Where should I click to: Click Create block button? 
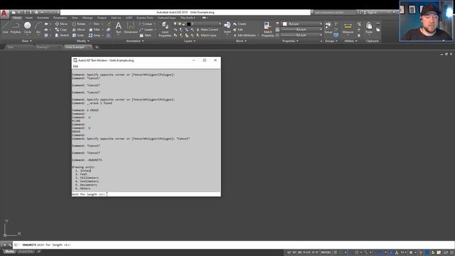tap(240, 23)
